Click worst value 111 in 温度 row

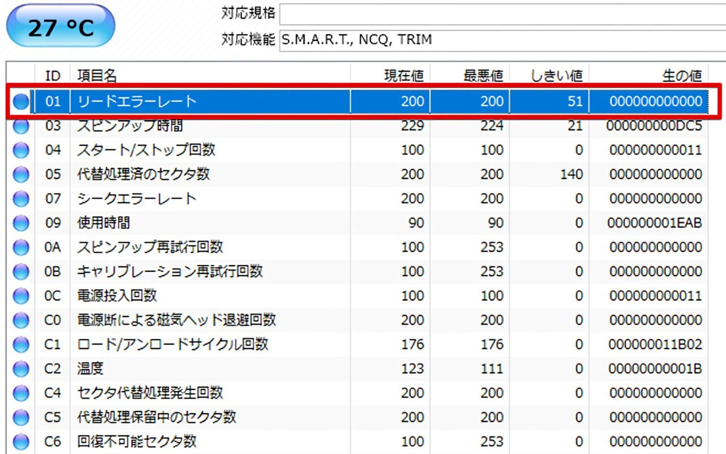(492, 369)
